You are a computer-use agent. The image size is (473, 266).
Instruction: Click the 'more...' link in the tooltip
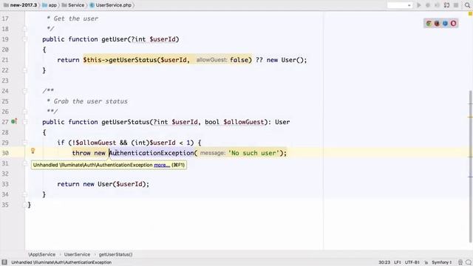(162, 165)
